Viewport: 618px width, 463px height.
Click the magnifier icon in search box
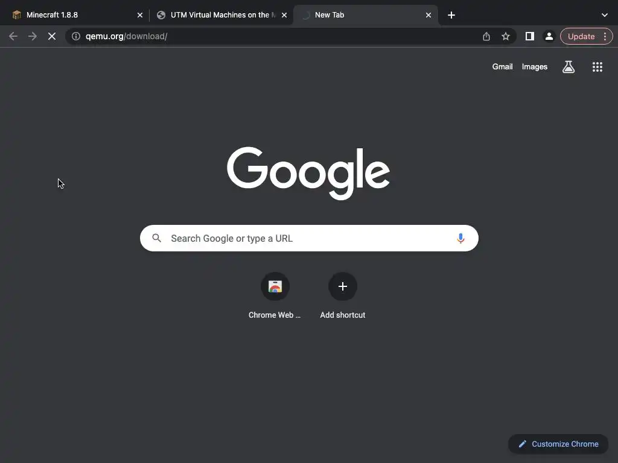156,238
